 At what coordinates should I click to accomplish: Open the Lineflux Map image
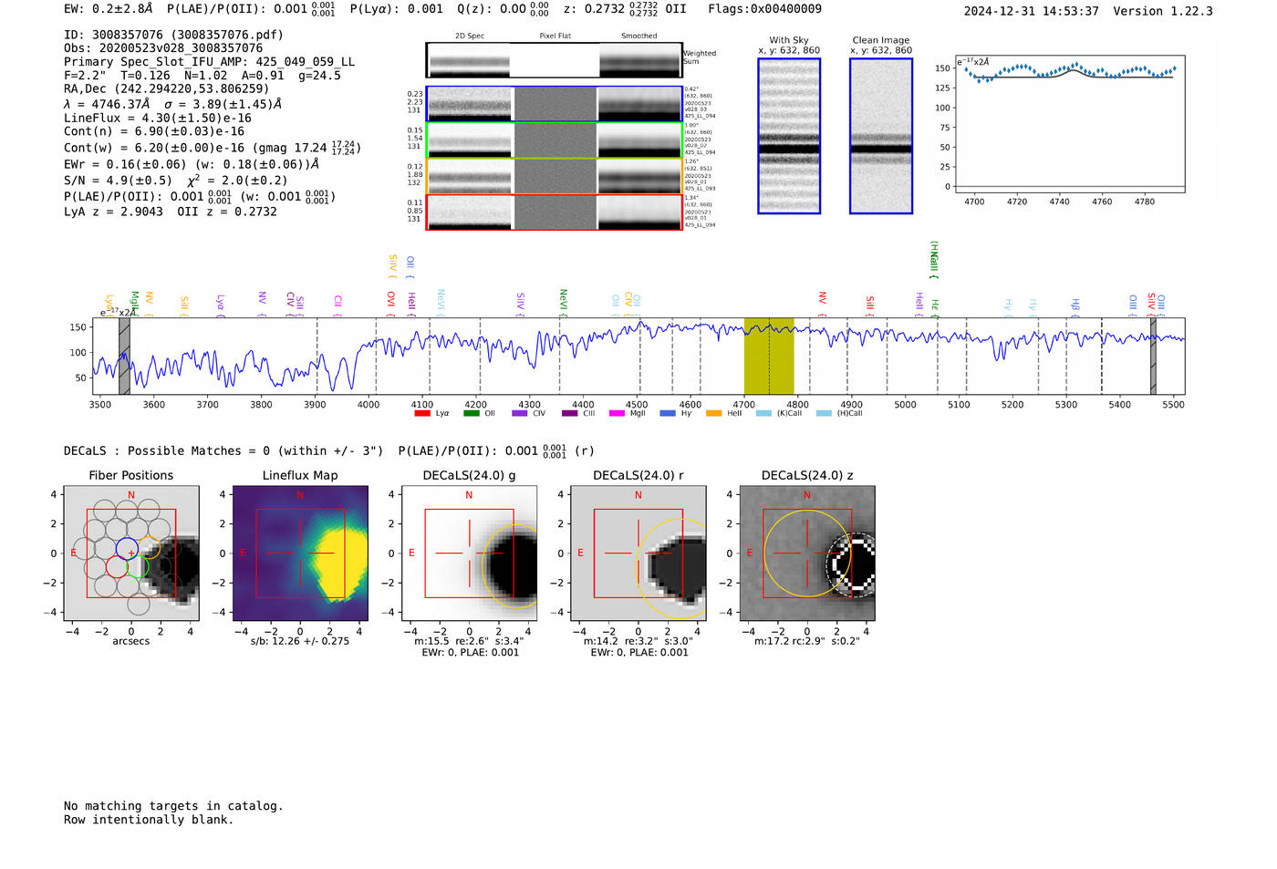300,553
